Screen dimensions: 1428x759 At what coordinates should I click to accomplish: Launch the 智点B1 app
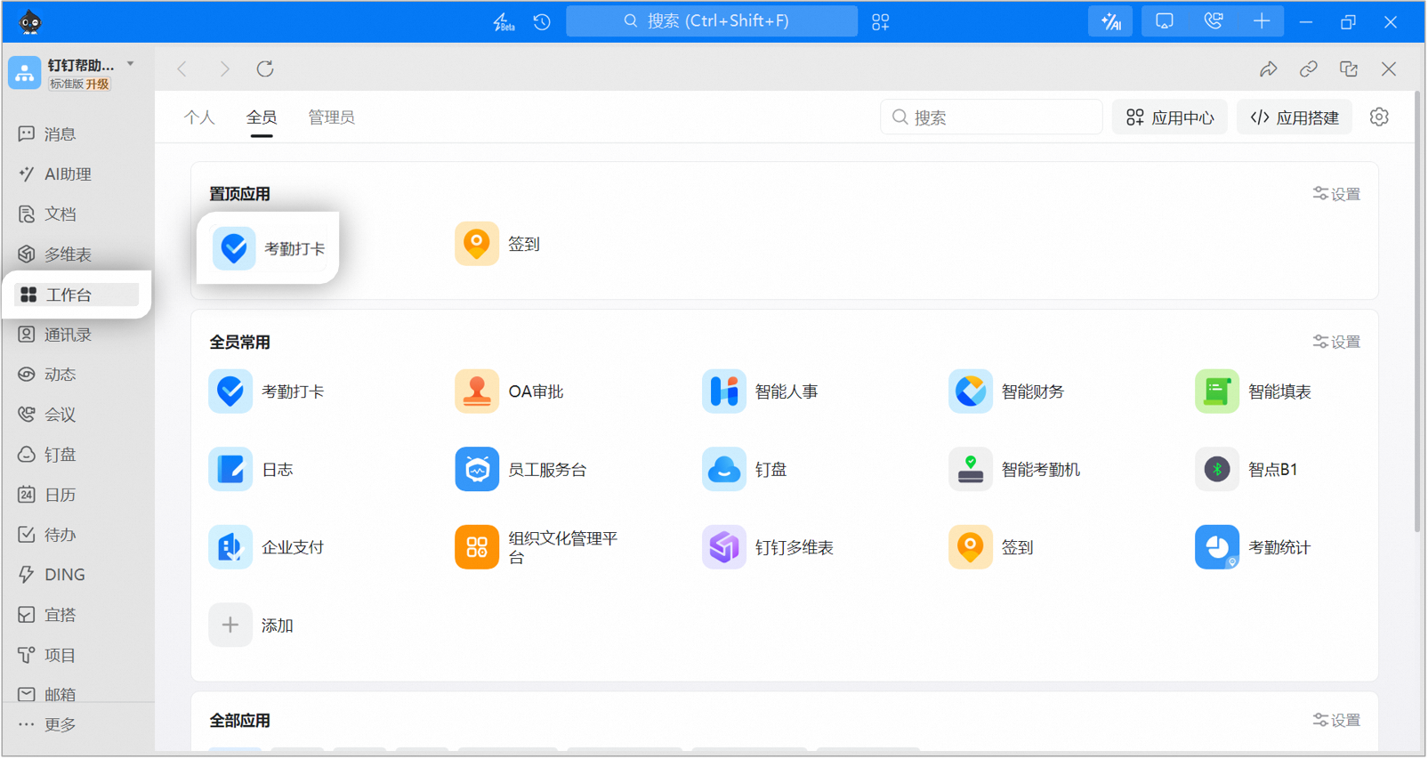coord(1246,470)
